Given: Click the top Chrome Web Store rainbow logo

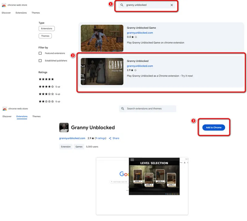Looking at the screenshot, I should [x=4, y=5].
